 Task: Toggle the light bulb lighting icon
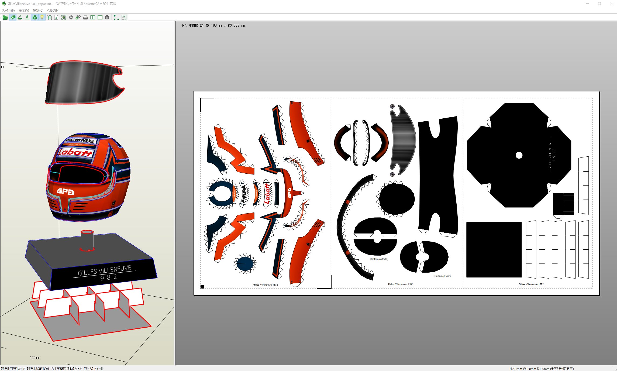pos(42,18)
